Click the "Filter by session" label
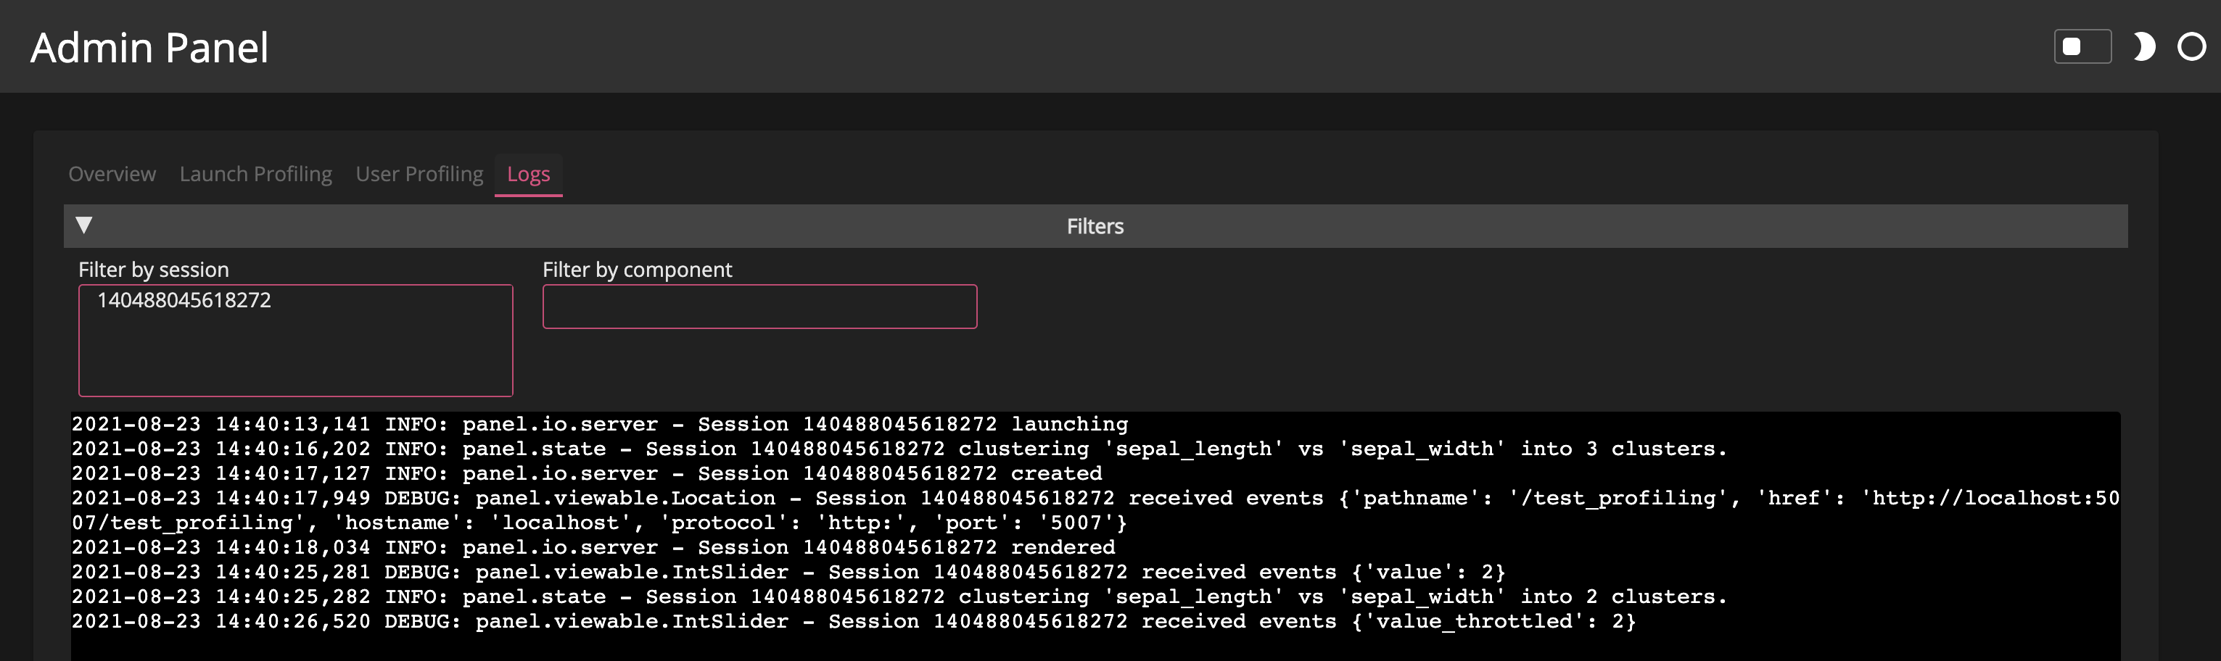This screenshot has width=2221, height=661. [x=154, y=270]
